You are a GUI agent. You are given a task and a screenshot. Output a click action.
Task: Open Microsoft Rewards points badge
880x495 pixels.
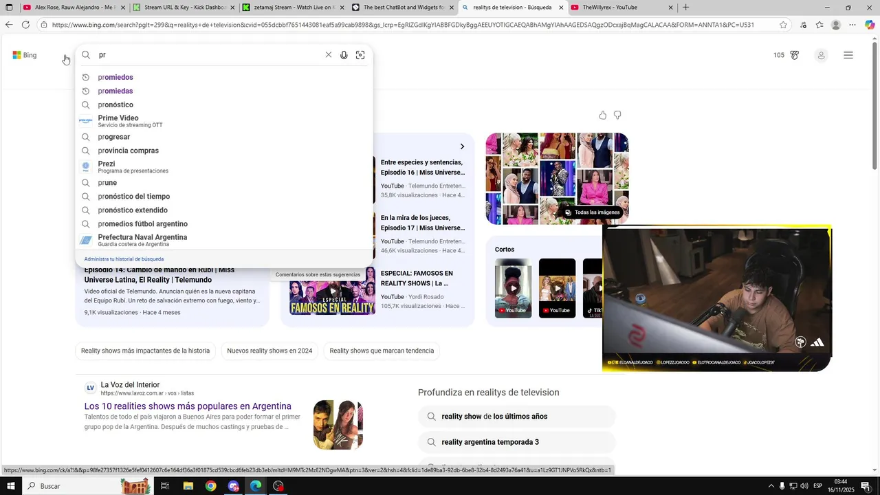786,55
